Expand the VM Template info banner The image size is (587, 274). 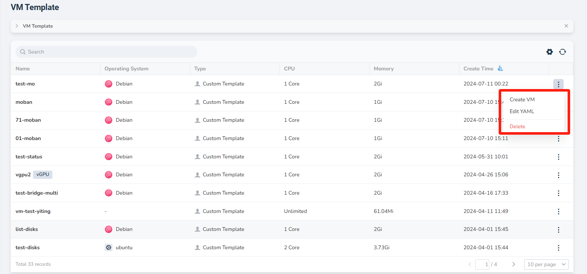(x=17, y=26)
